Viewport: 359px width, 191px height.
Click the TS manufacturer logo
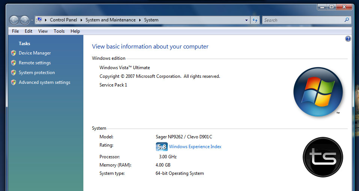tap(323, 157)
